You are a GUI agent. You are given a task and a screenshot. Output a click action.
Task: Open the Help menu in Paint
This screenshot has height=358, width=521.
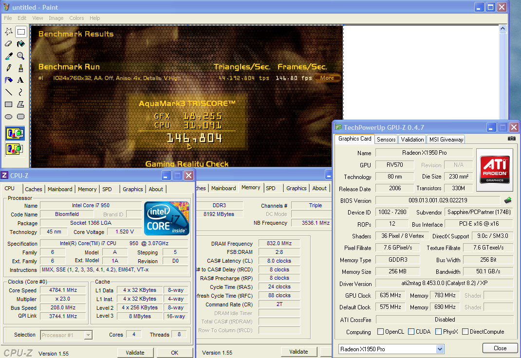(x=94, y=18)
